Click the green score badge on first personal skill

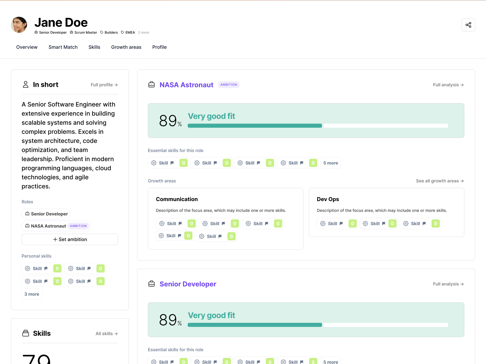tap(57, 268)
